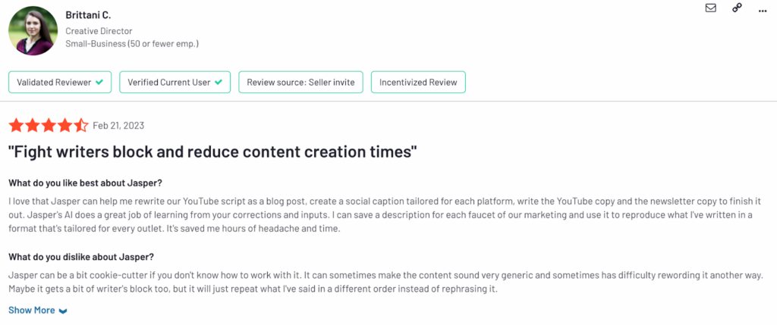Click the Show More link text
The width and height of the screenshot is (777, 325).
tap(32, 310)
